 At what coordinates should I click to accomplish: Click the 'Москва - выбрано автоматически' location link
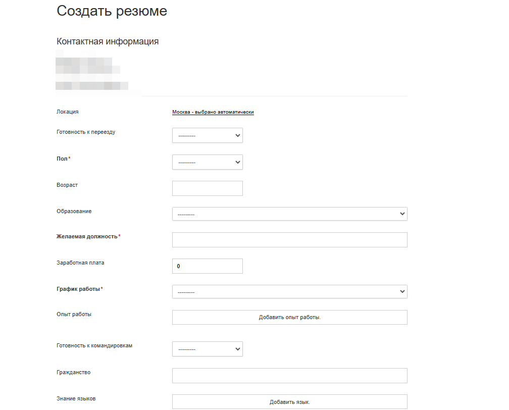click(x=213, y=112)
